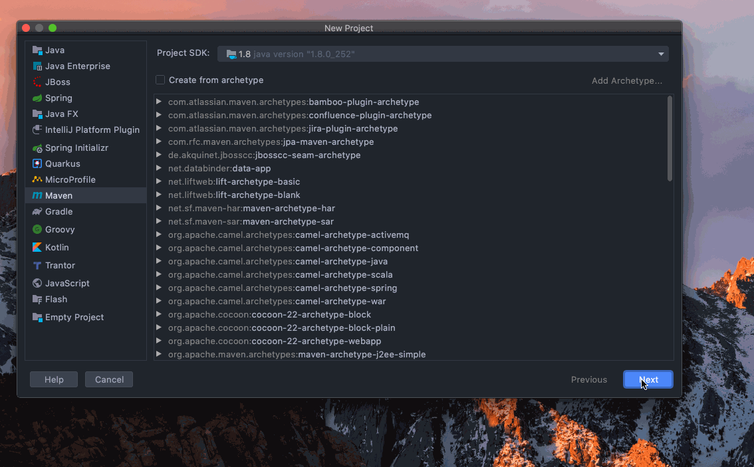Enable the Create from archetype checkbox
The width and height of the screenshot is (754, 467).
pos(160,79)
